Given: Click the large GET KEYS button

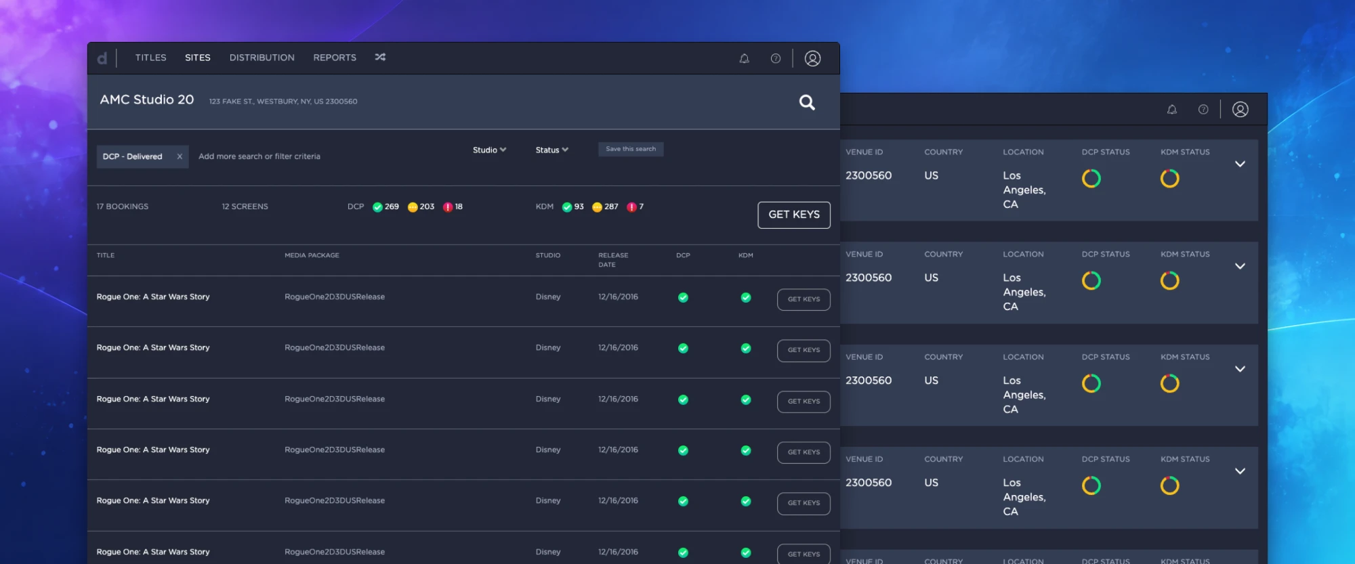Looking at the screenshot, I should tap(794, 215).
